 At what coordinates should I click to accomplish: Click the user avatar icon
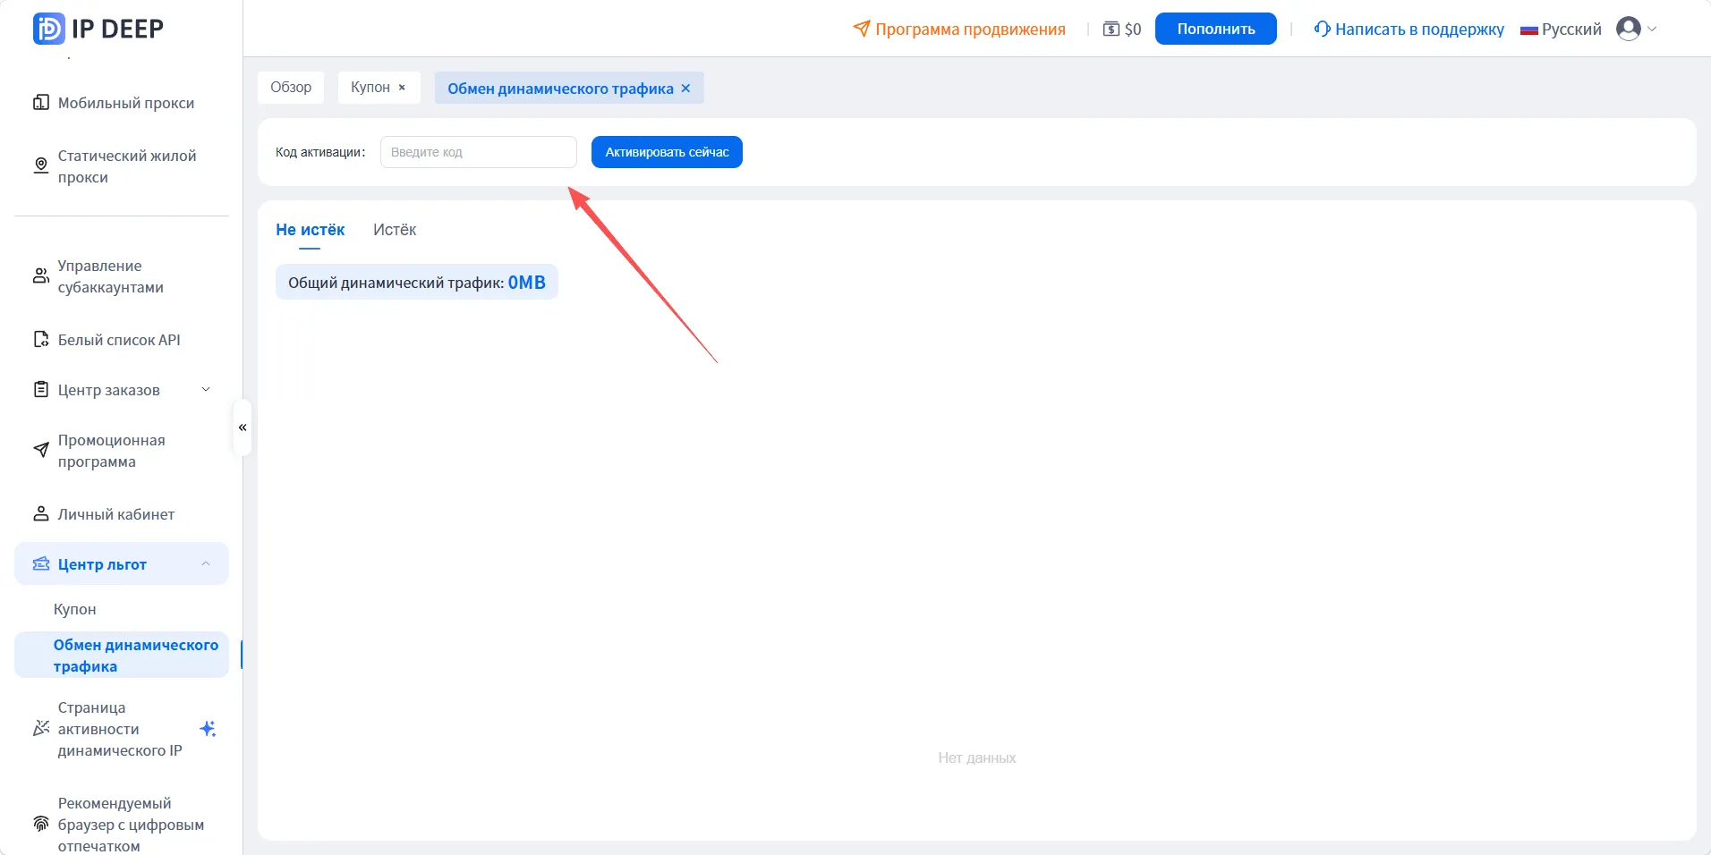tap(1629, 29)
